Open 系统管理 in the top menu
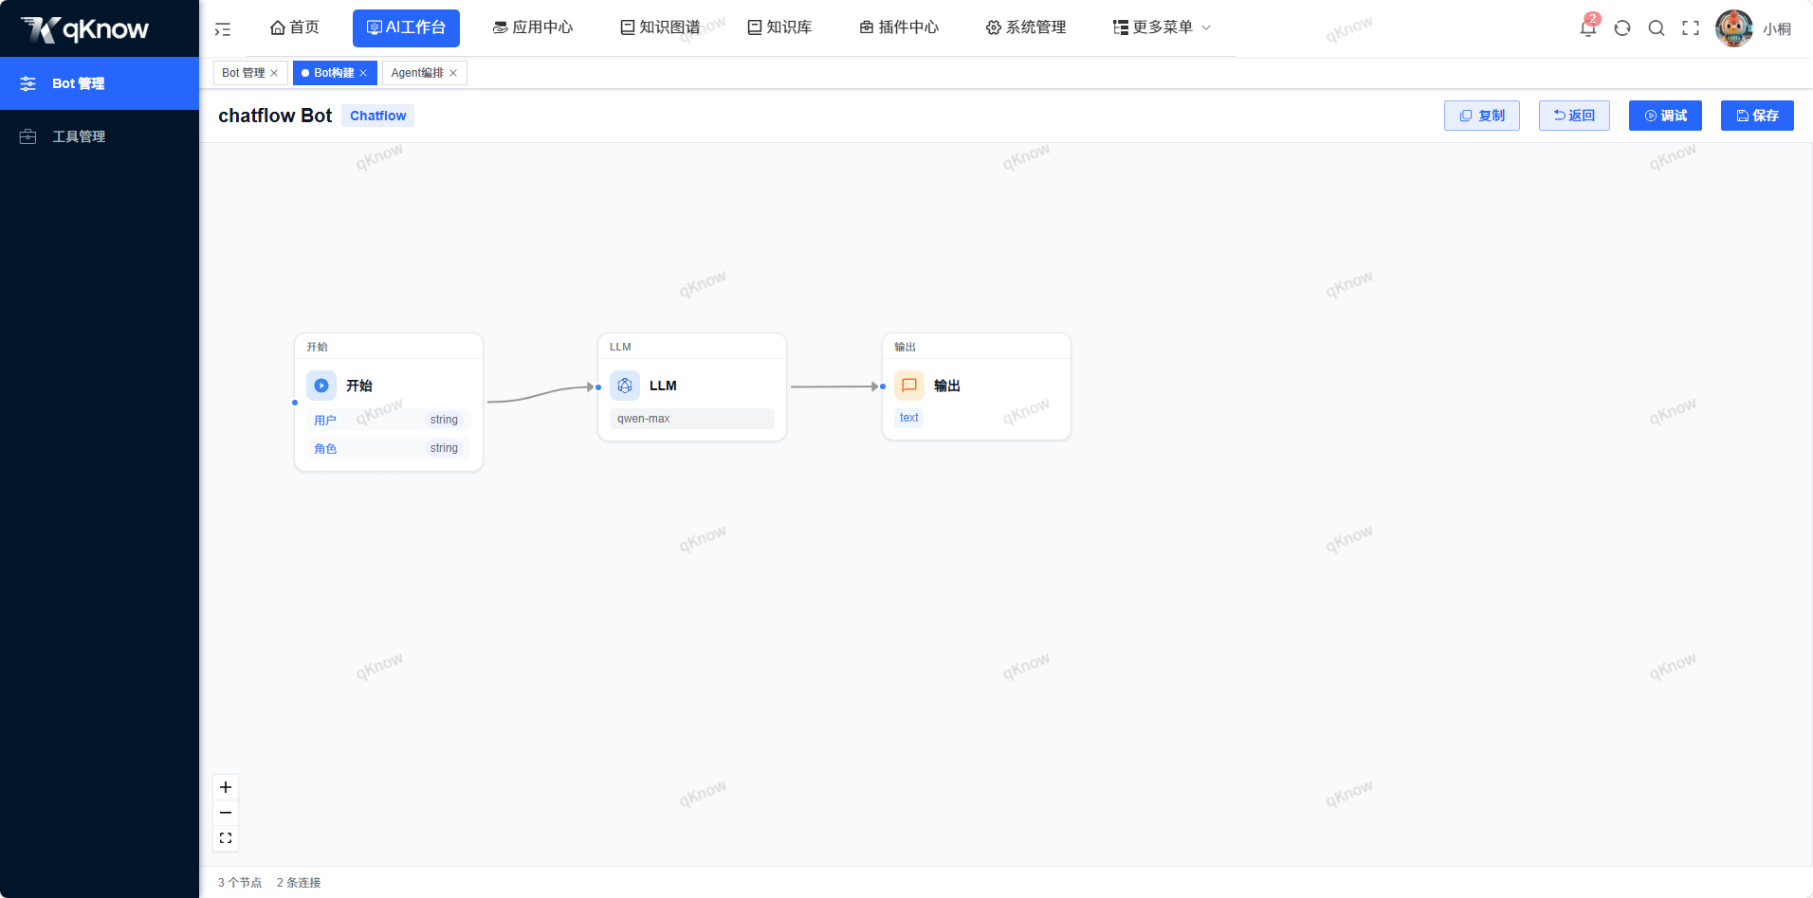Image resolution: width=1813 pixels, height=898 pixels. point(1026,27)
